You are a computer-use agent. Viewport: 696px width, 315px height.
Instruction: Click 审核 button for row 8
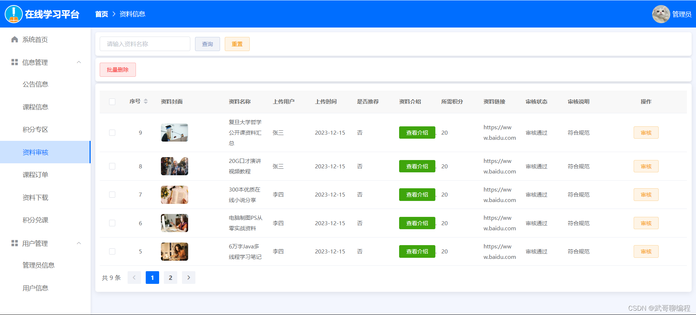pos(646,166)
